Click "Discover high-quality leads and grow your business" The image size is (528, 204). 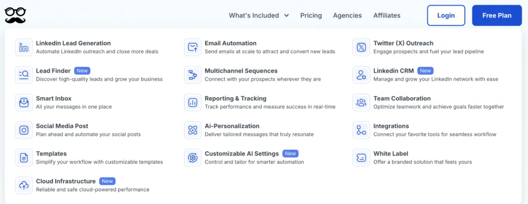(100, 79)
